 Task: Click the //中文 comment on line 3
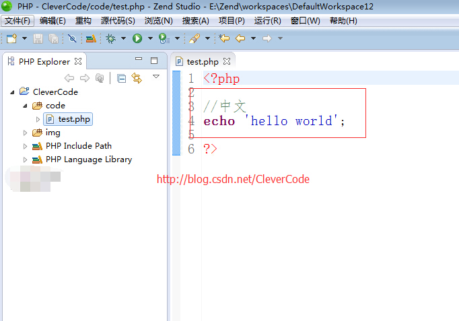click(x=225, y=106)
